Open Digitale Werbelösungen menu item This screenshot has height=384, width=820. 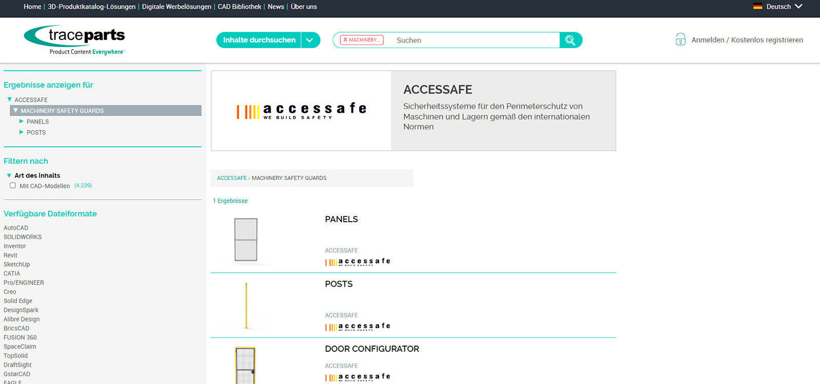click(176, 7)
